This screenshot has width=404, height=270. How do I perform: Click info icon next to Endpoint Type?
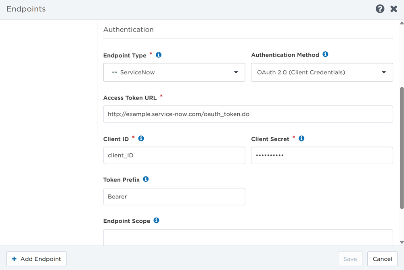tap(159, 55)
